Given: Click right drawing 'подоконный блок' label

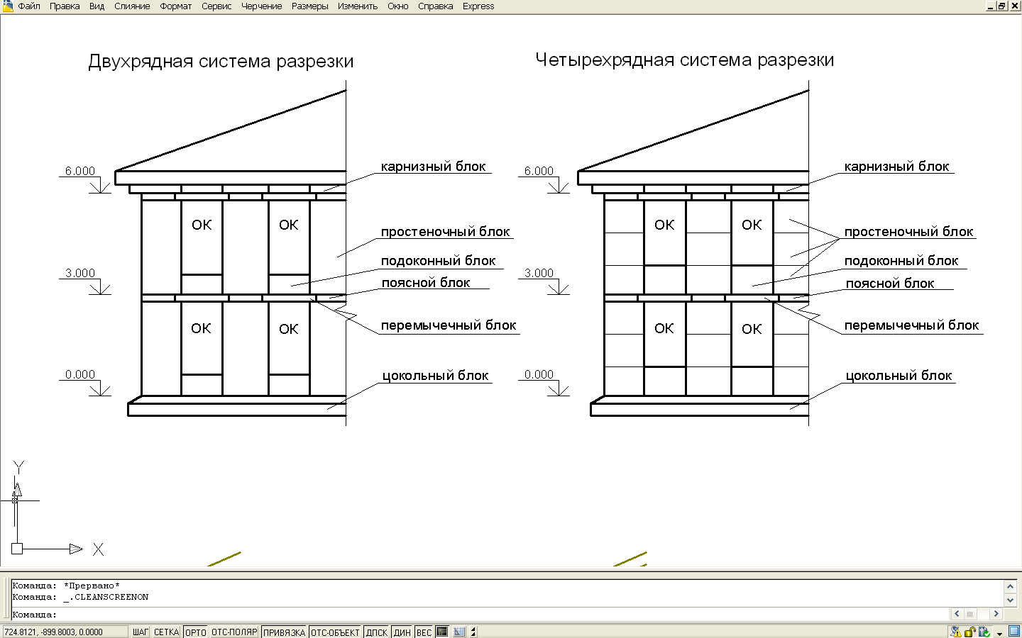Looking at the screenshot, I should 901,261.
